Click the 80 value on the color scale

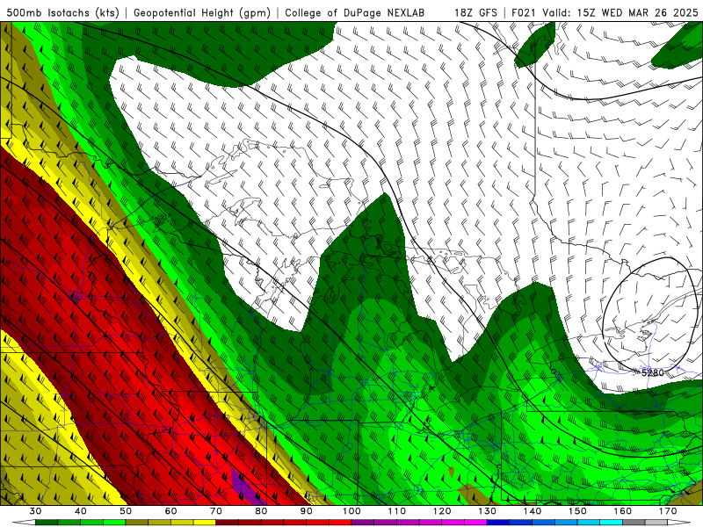pyautogui.click(x=261, y=511)
